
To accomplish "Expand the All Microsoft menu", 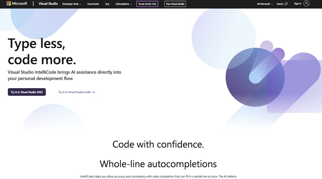I will (265, 4).
